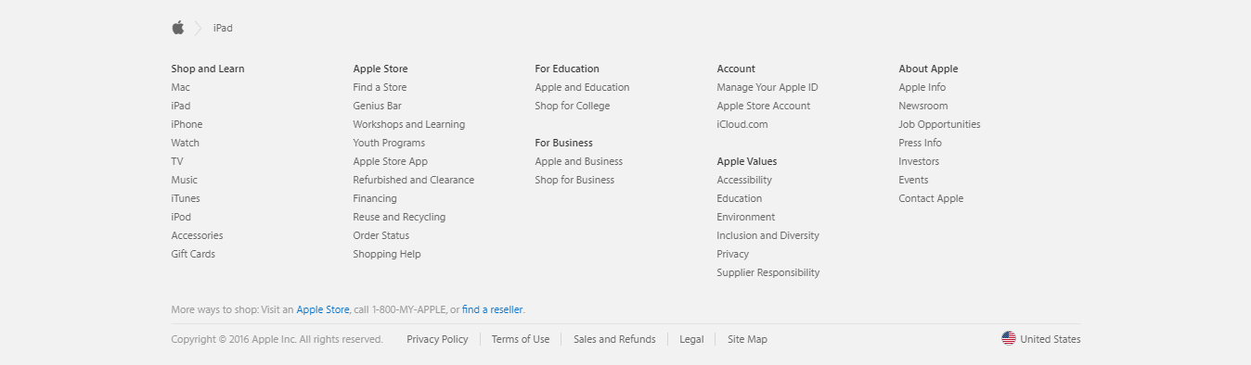Click the Apple logo breadcrumb icon
Screen dimensions: 1251x365
click(178, 28)
